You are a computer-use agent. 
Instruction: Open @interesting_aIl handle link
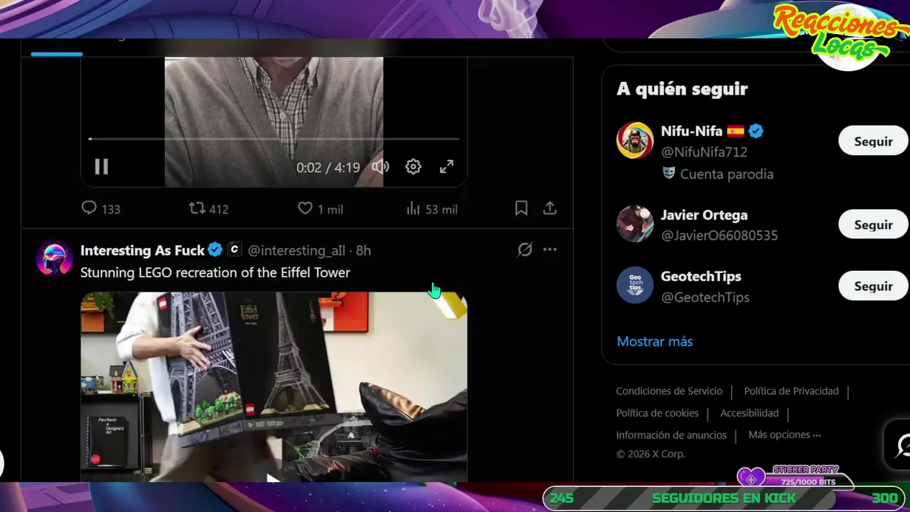click(296, 250)
